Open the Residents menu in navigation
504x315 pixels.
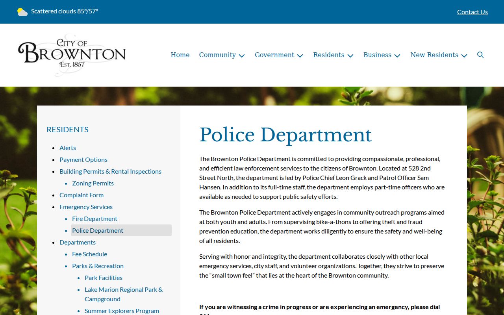point(329,55)
